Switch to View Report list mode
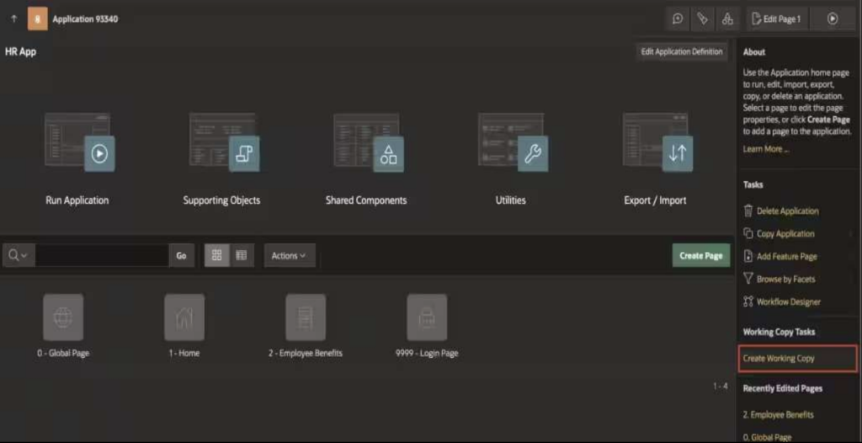The image size is (862, 443). click(241, 255)
